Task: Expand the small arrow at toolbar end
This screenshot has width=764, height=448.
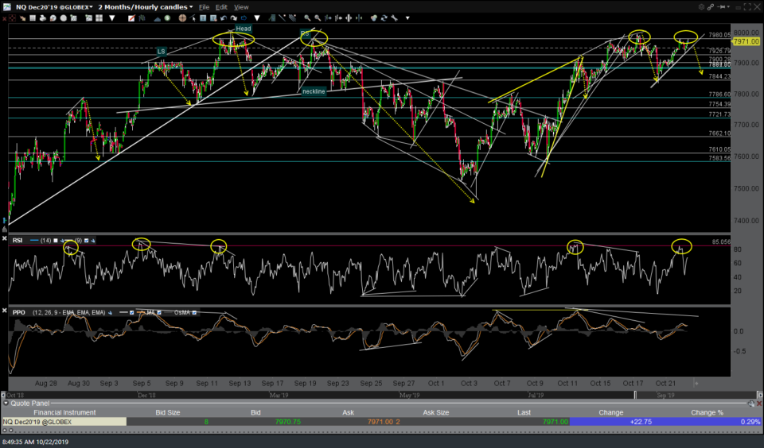Action: [407, 18]
